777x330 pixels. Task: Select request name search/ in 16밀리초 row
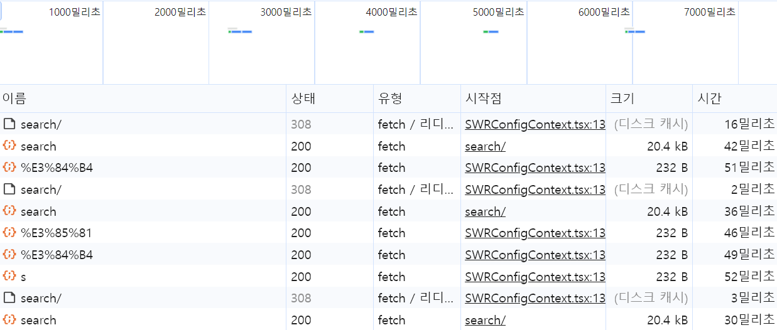41,124
